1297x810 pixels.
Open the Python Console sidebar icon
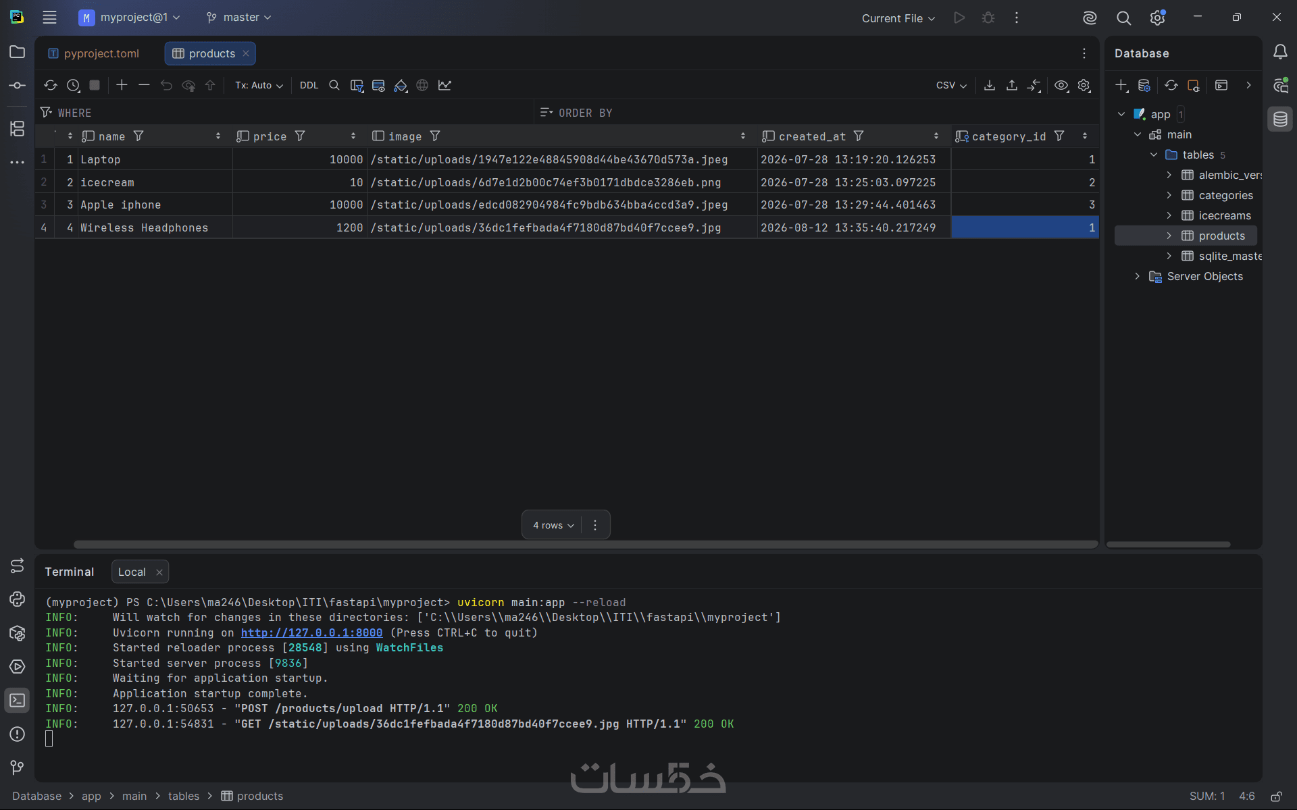[x=18, y=599]
